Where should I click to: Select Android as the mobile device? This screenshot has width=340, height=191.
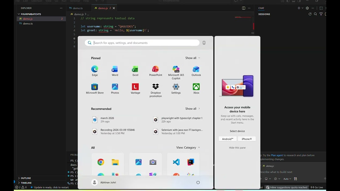(x=228, y=139)
